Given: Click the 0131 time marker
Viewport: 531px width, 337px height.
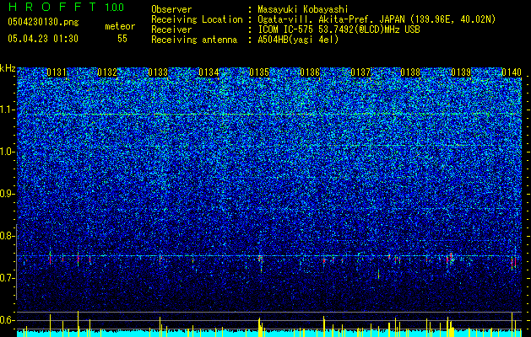Looking at the screenshot, I should pyautogui.click(x=57, y=72).
